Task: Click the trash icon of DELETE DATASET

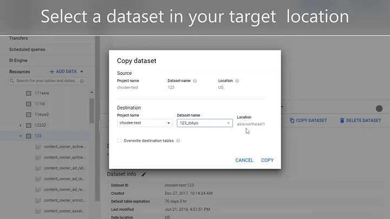Action: pyautogui.click(x=342, y=120)
